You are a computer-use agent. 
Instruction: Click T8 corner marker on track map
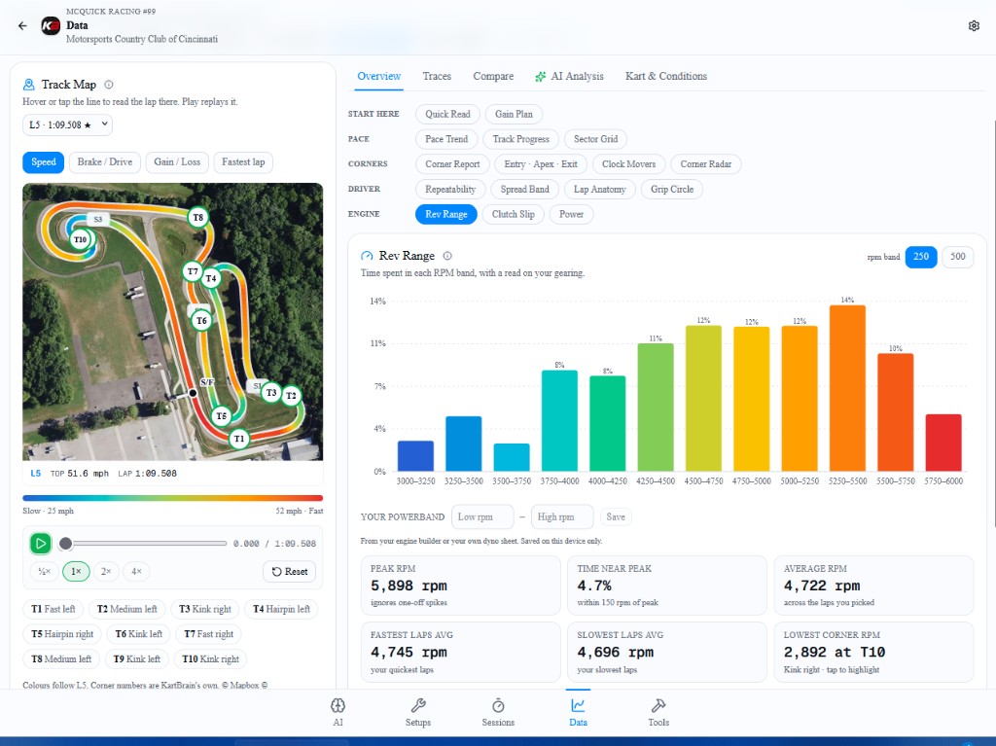click(x=198, y=217)
